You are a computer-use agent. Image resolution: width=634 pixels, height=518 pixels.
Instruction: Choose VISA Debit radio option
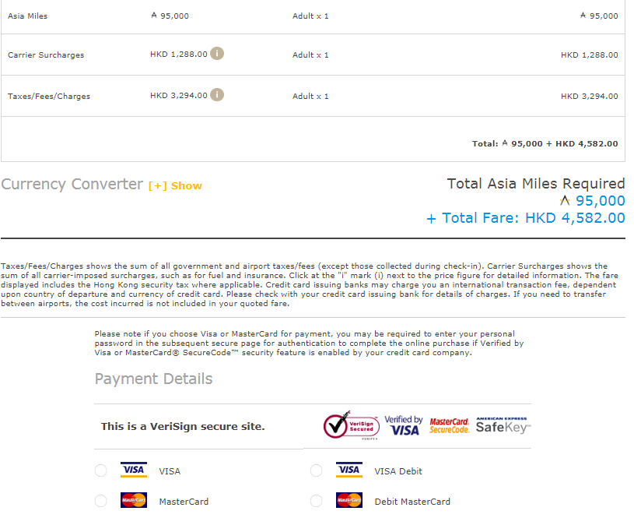316,470
